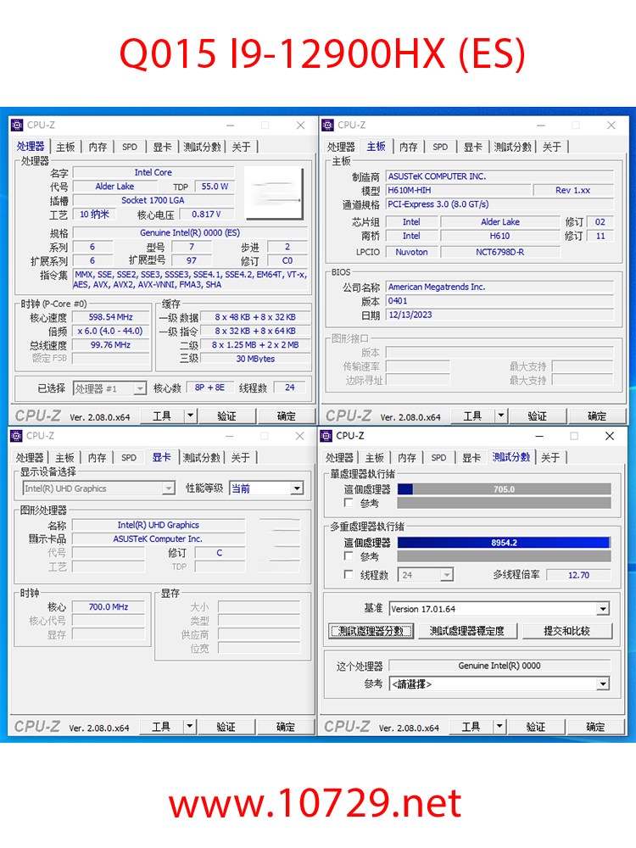Viewport: 636px width, 848px height.
Task: Click CPU-Z icon in the graphics window title bar
Action: coord(17,436)
